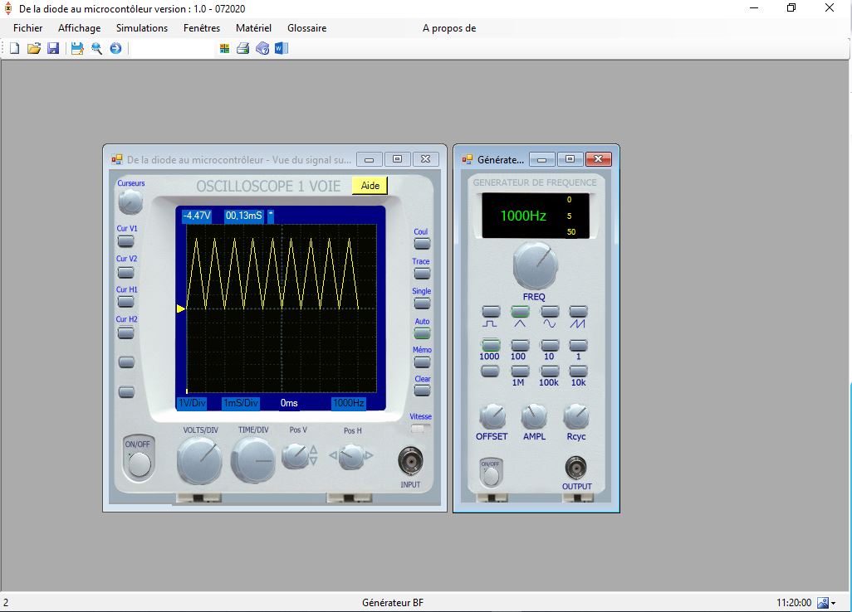Click the FREQ knob on the generator
Screen dimensions: 852x612
(x=535, y=266)
